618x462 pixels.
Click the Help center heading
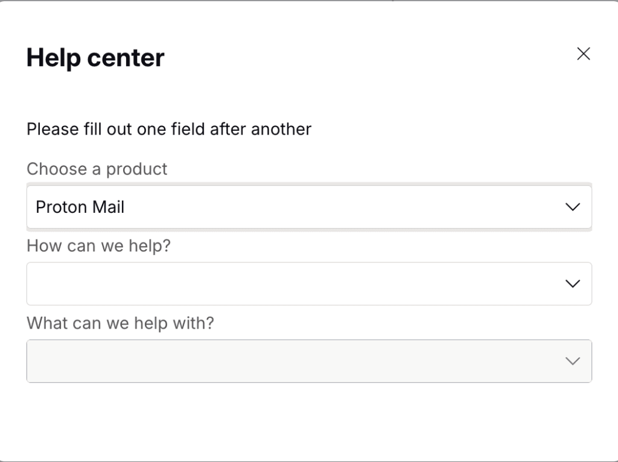[x=95, y=58]
